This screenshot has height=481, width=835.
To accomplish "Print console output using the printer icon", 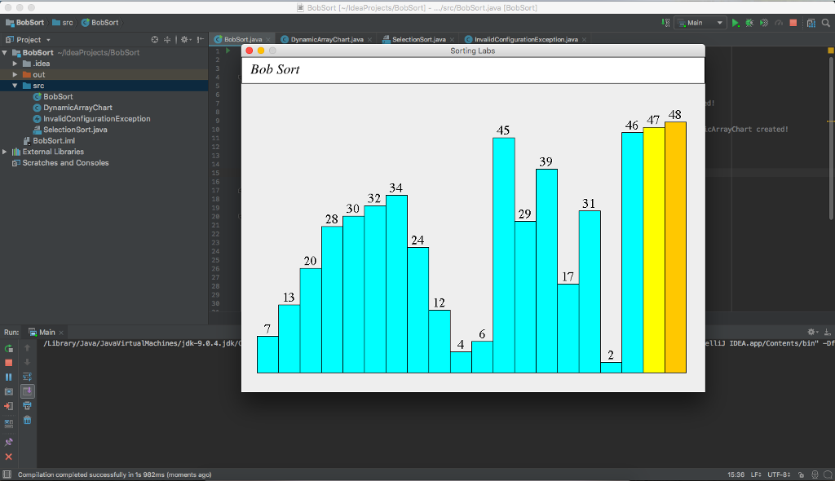I will 28,405.
